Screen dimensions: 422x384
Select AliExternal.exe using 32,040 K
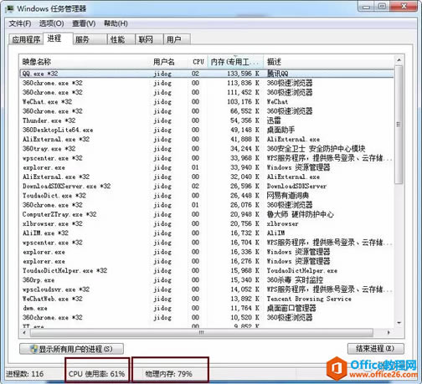(x=207, y=177)
